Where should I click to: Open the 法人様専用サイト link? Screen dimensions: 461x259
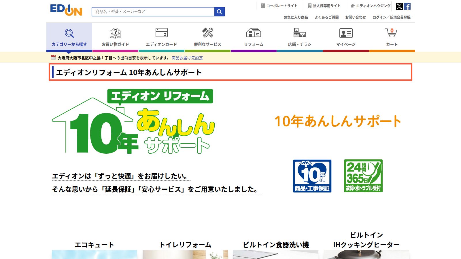324,6
